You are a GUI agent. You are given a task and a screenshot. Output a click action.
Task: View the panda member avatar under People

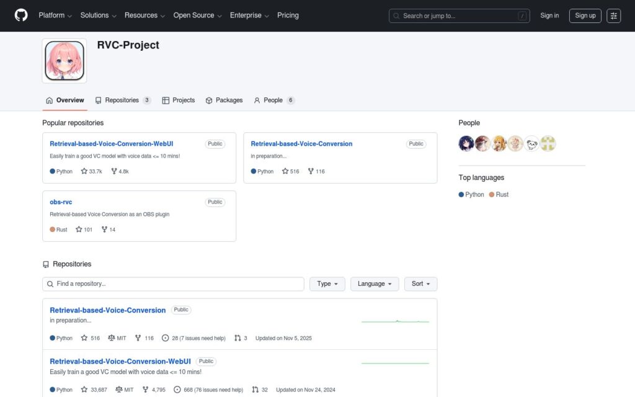coord(531,143)
